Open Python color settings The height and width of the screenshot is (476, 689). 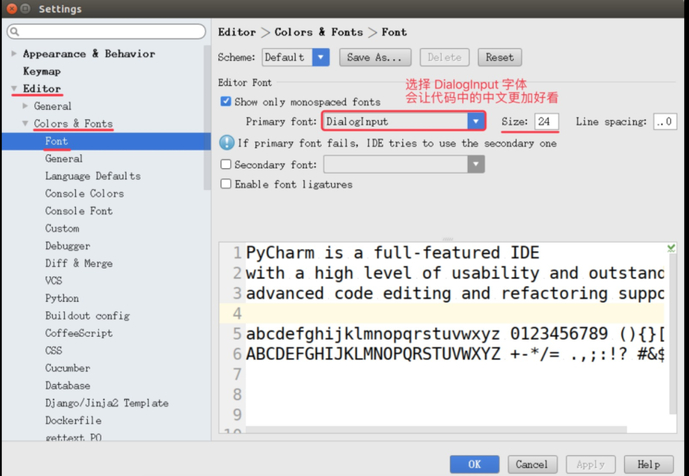pos(62,298)
